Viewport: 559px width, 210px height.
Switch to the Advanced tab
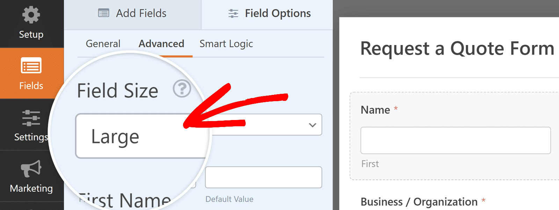click(161, 44)
